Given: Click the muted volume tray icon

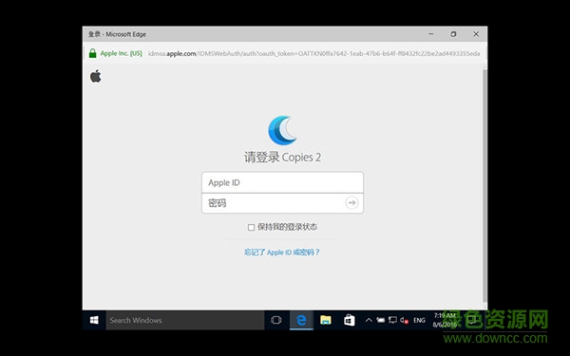Looking at the screenshot, I should 405,320.
